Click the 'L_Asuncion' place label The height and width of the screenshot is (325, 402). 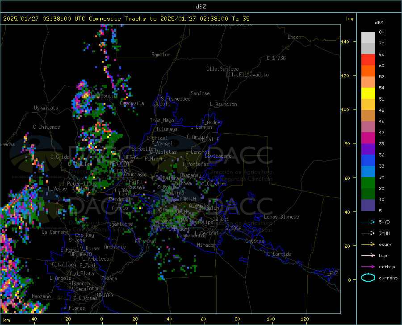223,104
